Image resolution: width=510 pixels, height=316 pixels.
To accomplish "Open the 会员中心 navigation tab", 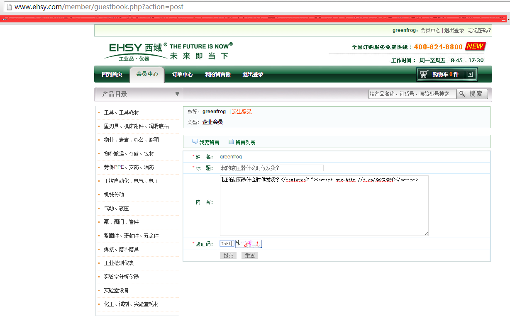I will coord(147,74).
